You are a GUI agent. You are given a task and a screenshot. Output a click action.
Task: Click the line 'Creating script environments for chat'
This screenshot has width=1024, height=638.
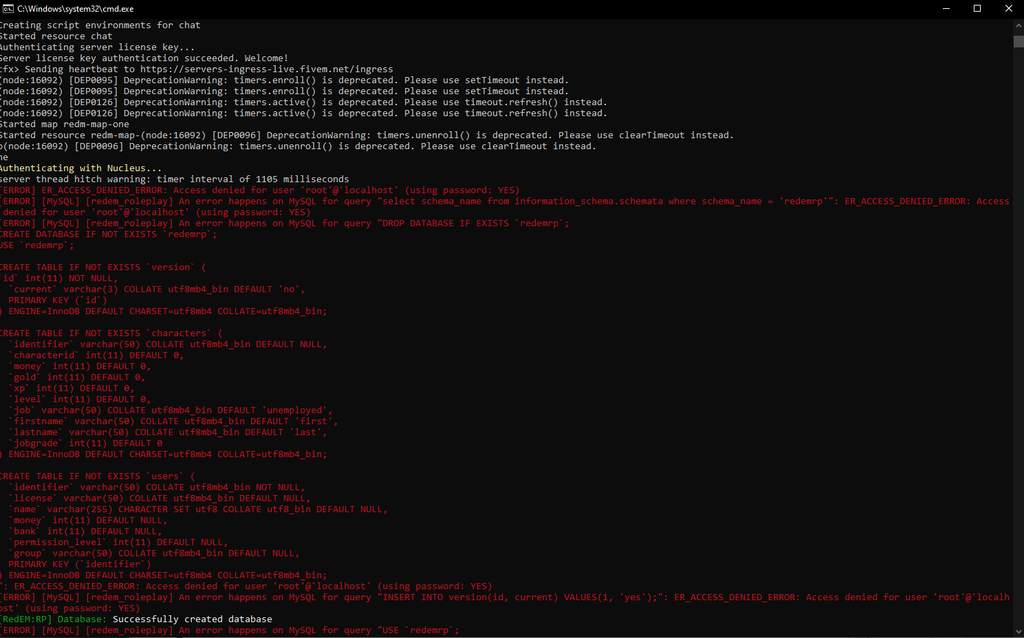coord(100,25)
